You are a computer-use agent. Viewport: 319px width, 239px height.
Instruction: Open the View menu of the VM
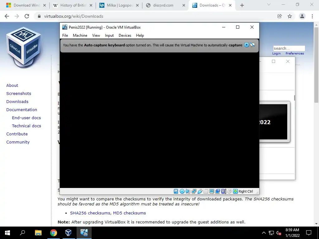tap(96, 35)
